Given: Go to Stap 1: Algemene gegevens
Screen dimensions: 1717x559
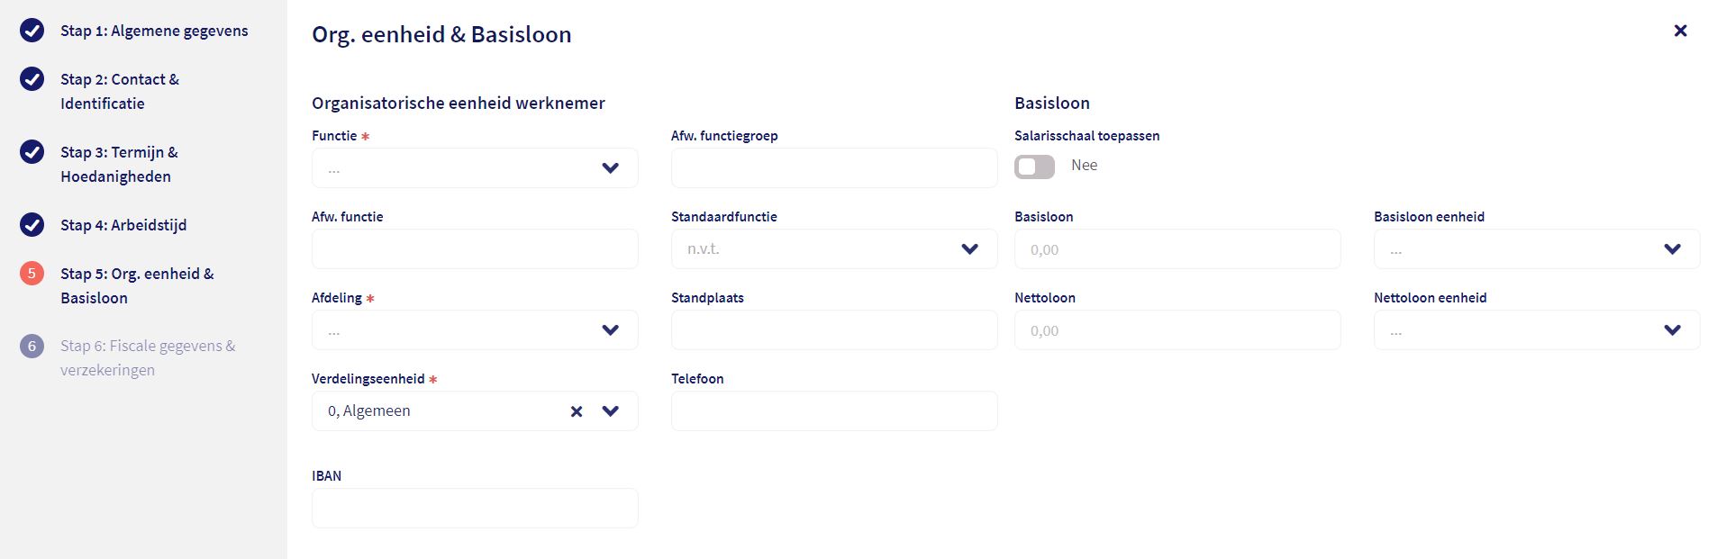Looking at the screenshot, I should pos(154,31).
